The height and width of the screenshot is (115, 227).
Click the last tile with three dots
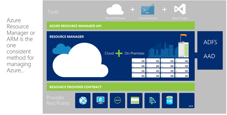pos(187,100)
